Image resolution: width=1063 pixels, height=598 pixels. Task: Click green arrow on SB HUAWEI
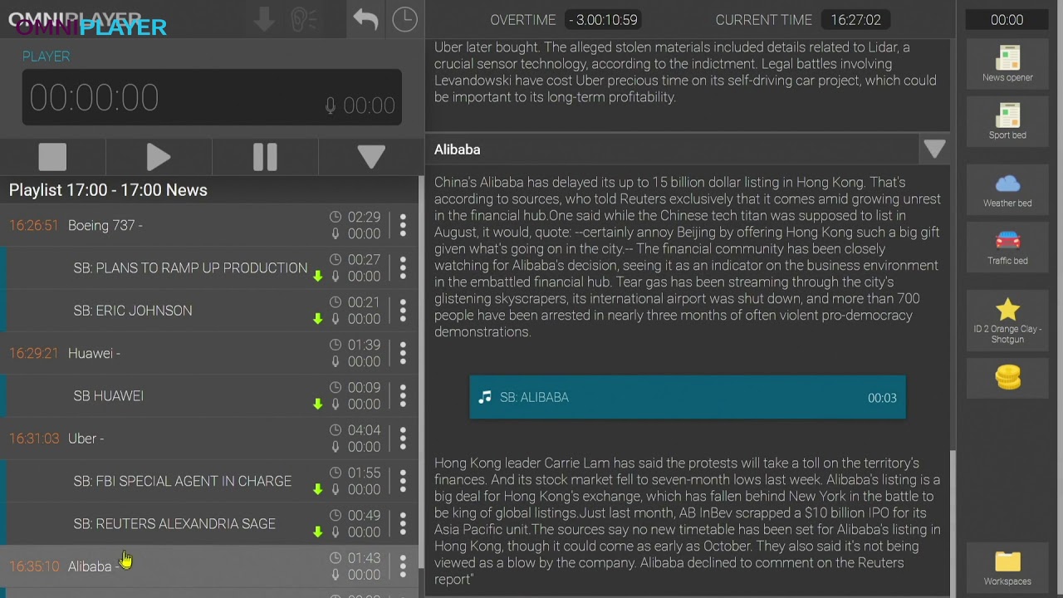317,404
